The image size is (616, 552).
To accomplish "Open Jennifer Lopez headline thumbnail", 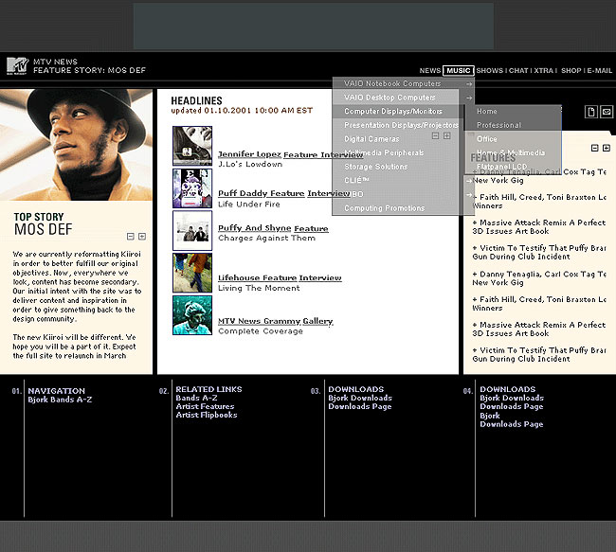I will tap(192, 146).
